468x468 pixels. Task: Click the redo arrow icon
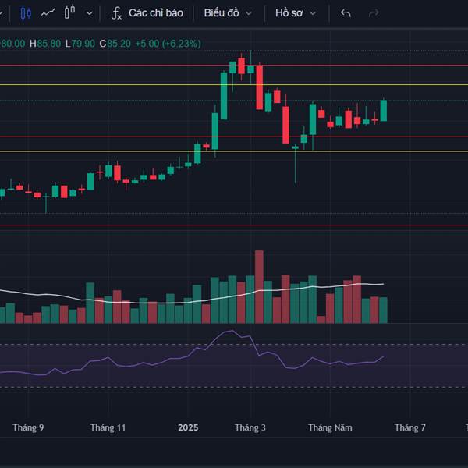374,13
